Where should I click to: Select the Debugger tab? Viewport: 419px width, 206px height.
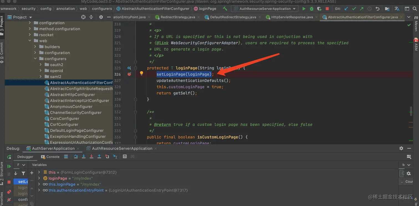[25, 157]
